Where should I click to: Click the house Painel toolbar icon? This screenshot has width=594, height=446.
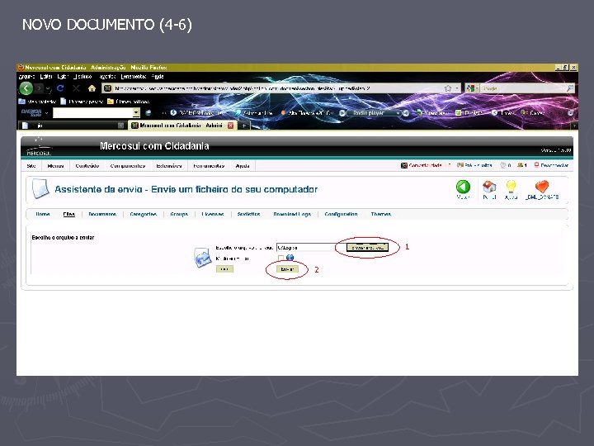(x=489, y=189)
